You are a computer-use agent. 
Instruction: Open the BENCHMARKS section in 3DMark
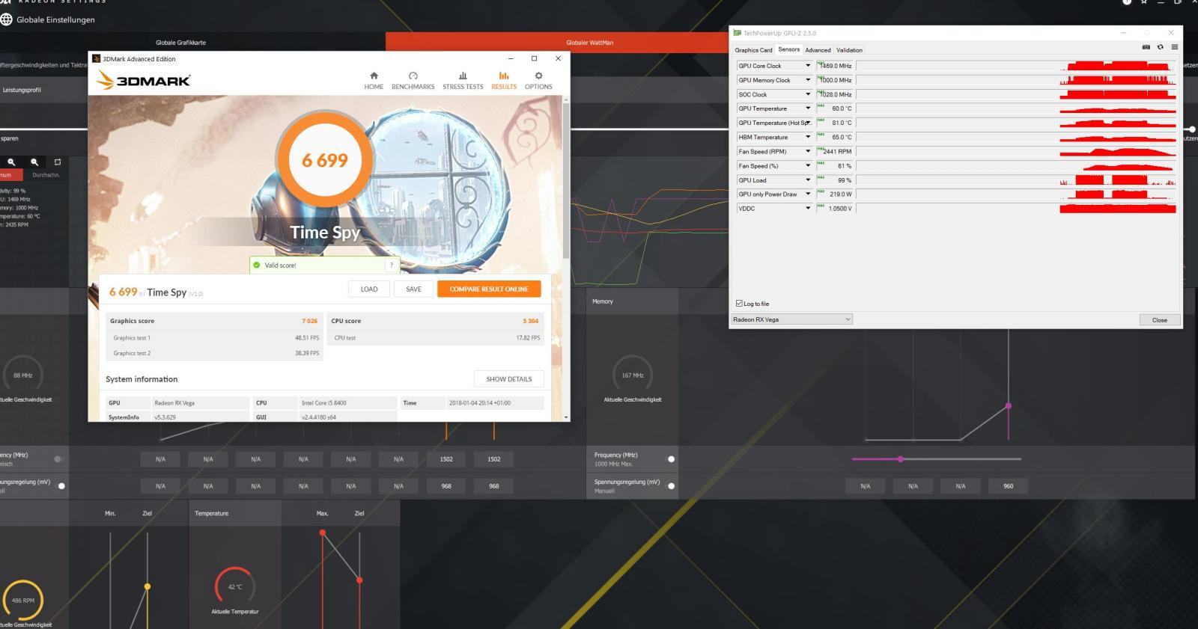point(413,80)
